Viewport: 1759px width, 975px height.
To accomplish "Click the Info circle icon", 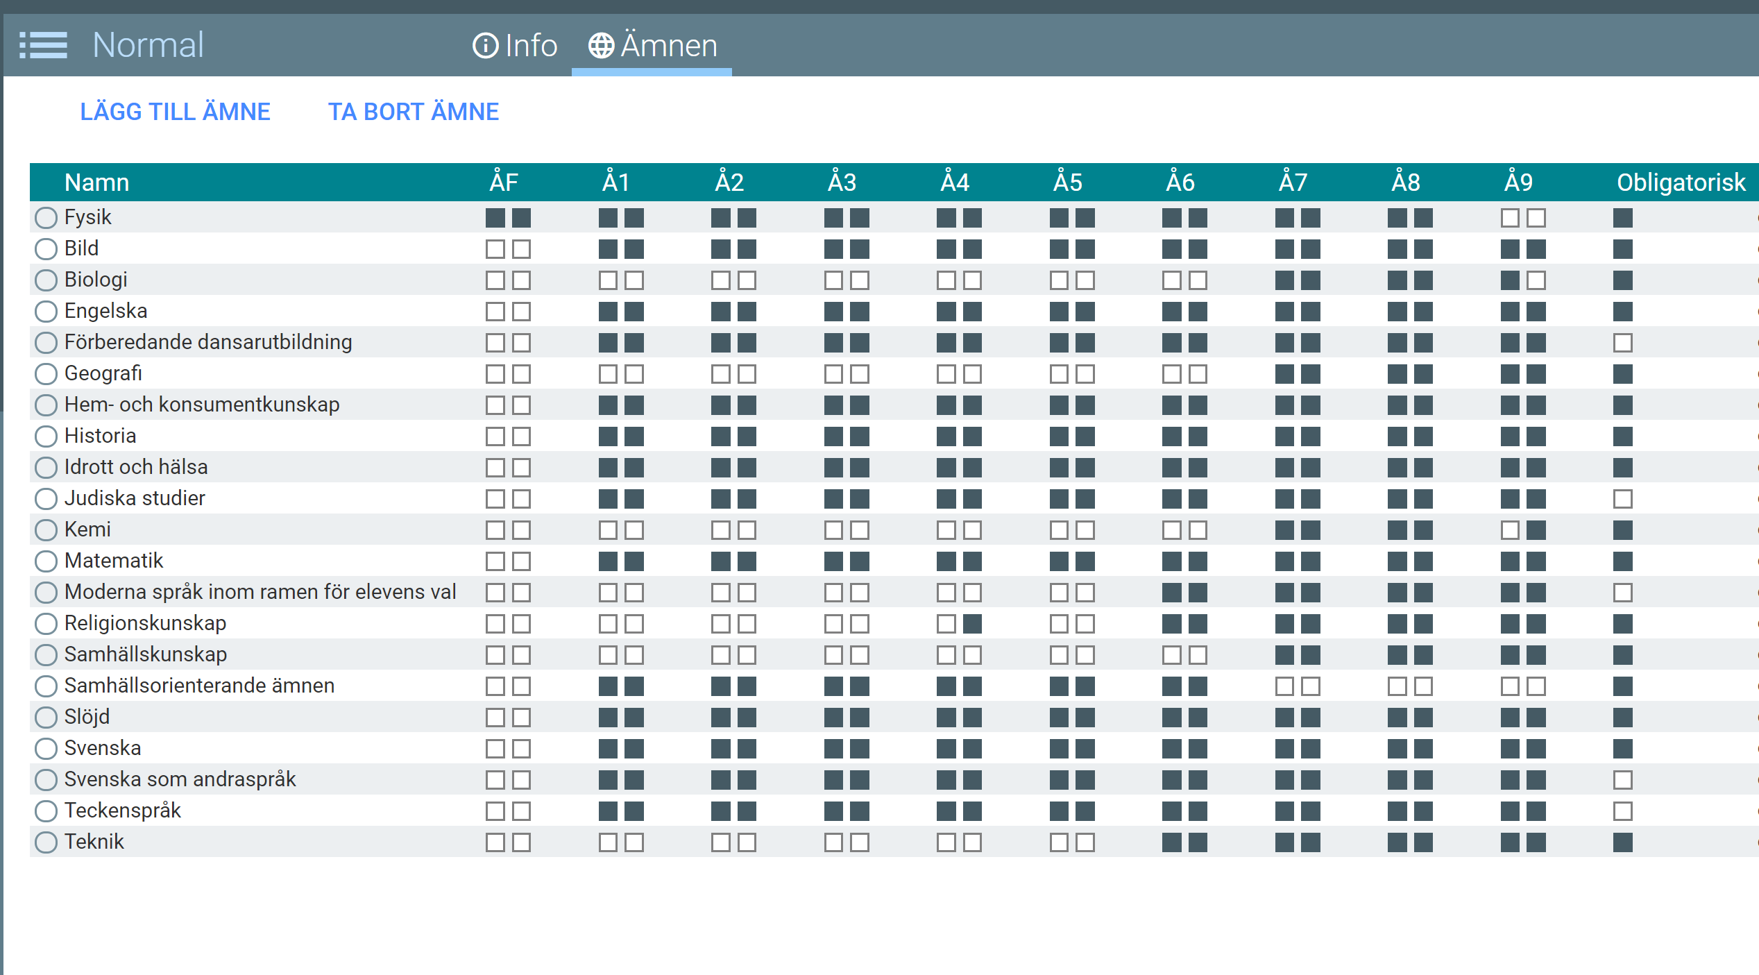I will pyautogui.click(x=485, y=46).
